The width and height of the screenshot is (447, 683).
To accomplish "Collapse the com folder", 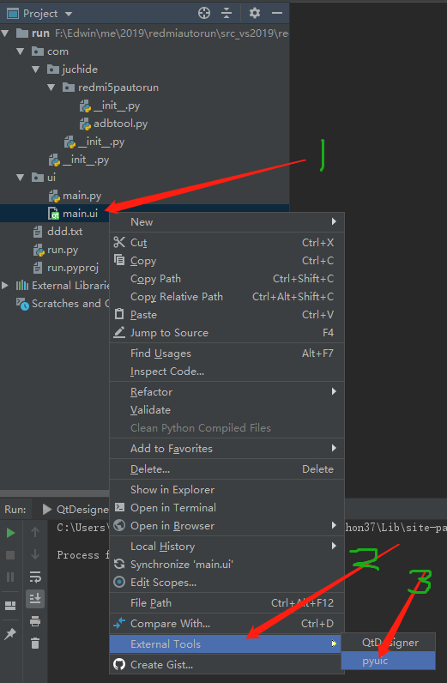I will pyautogui.click(x=21, y=51).
